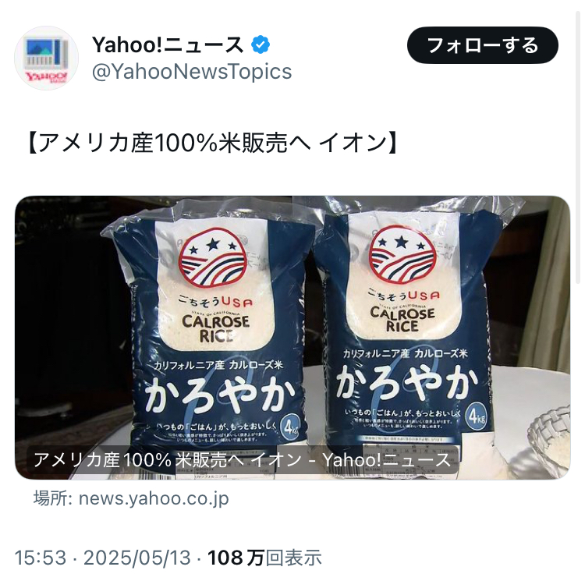Open the Yahoo!ニュース profile avatar
The image size is (585, 581).
click(46, 58)
